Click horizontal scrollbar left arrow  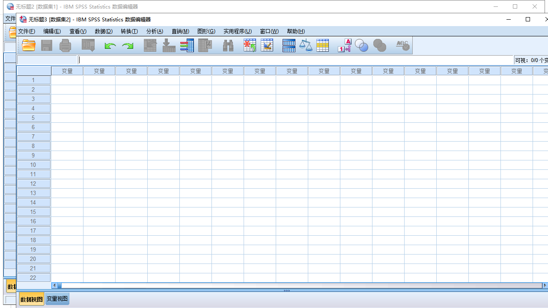(x=54, y=285)
